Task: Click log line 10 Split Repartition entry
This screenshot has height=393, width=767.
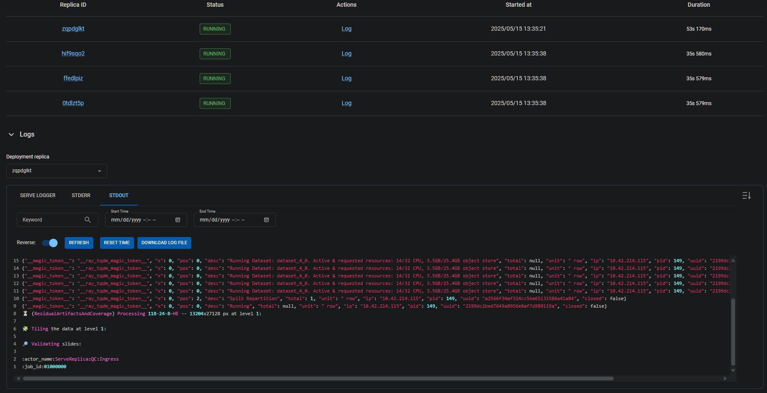Action: [324, 298]
